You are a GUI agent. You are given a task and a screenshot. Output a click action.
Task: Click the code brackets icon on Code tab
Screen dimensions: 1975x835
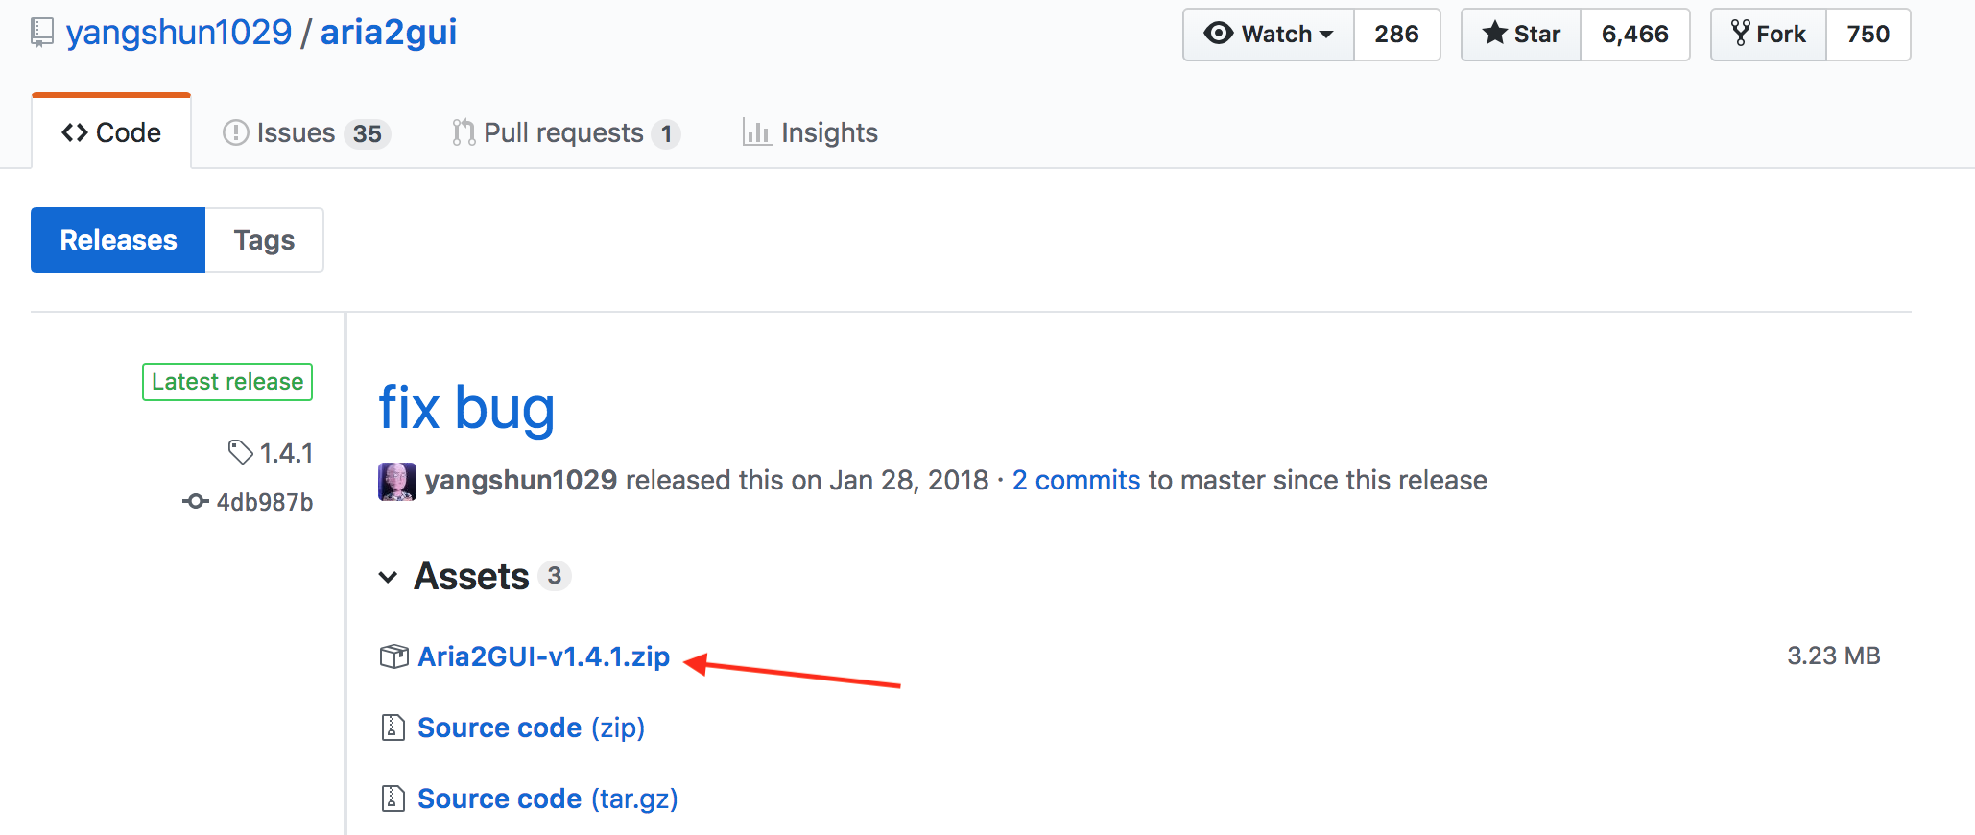click(75, 132)
